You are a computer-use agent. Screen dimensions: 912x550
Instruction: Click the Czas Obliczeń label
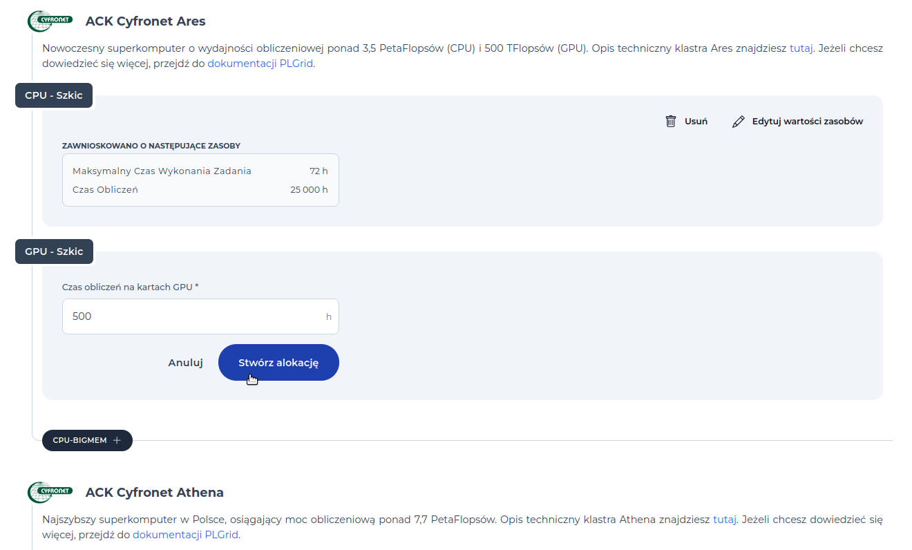pyautogui.click(x=105, y=189)
